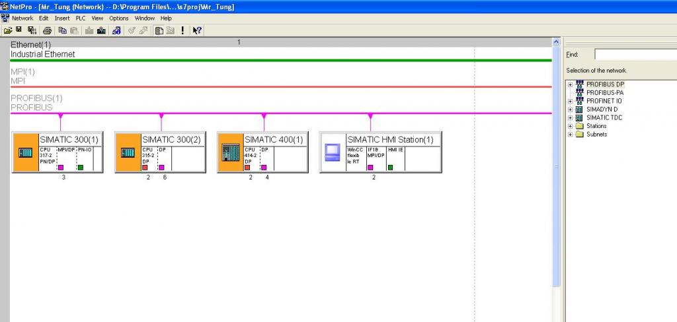
Task: Click into the Find input field
Action: (635, 54)
